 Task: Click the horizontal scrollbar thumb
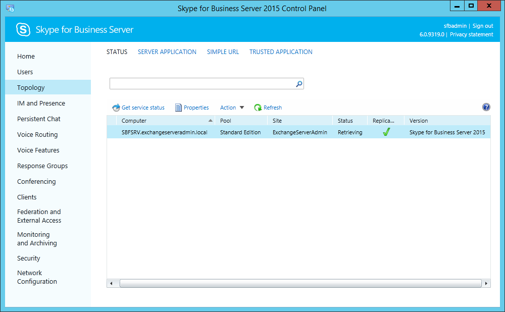tap(300, 283)
